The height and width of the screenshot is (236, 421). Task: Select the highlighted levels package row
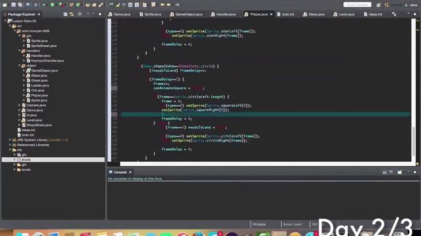[53, 159]
